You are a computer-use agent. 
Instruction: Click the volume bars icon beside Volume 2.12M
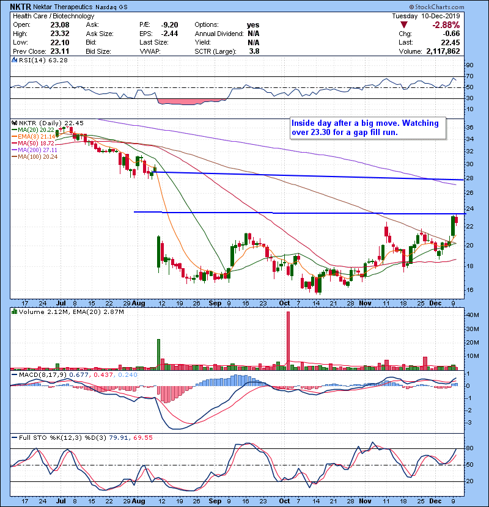(x=14, y=312)
